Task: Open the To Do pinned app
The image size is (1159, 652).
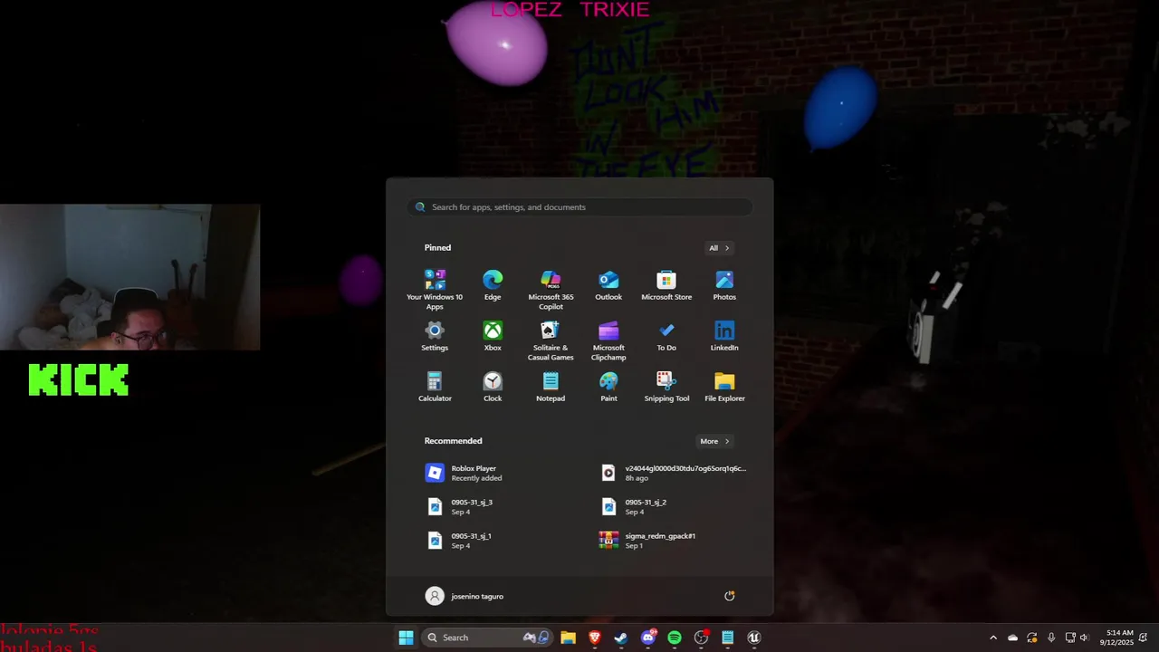Action: click(x=666, y=336)
